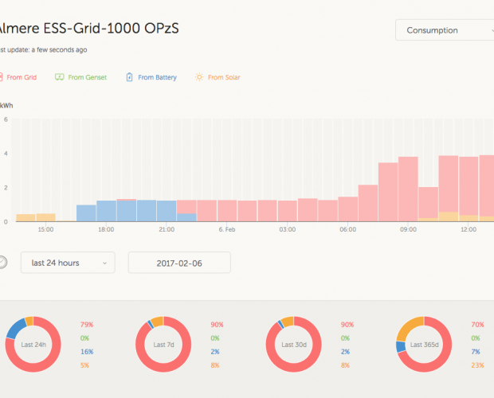Toggle the From Grid series label
This screenshot has width=494, height=398.
tap(20, 77)
